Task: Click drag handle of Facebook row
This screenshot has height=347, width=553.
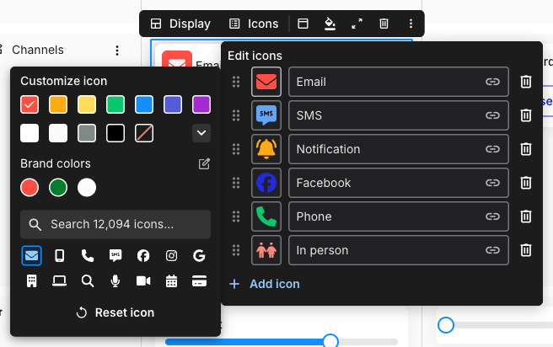Action: click(236, 183)
